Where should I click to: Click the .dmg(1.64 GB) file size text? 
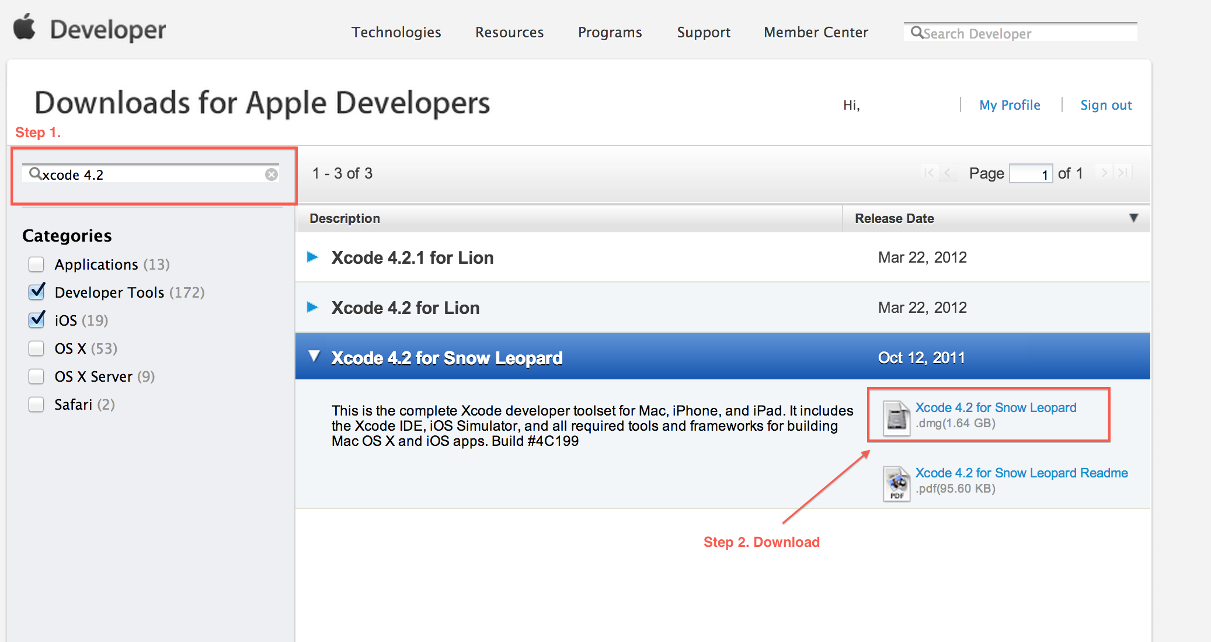point(955,423)
